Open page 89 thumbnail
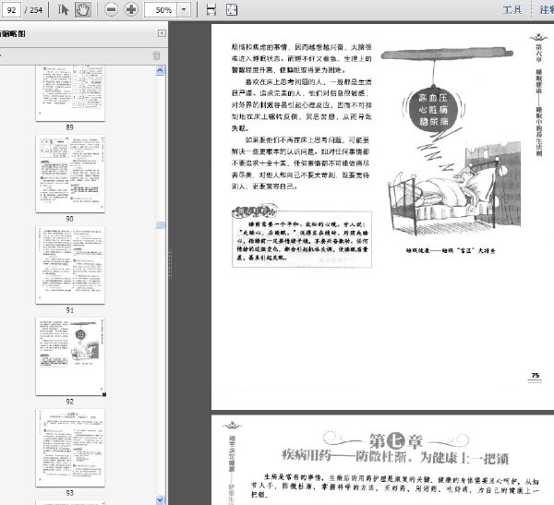The image size is (554, 505). point(70,93)
